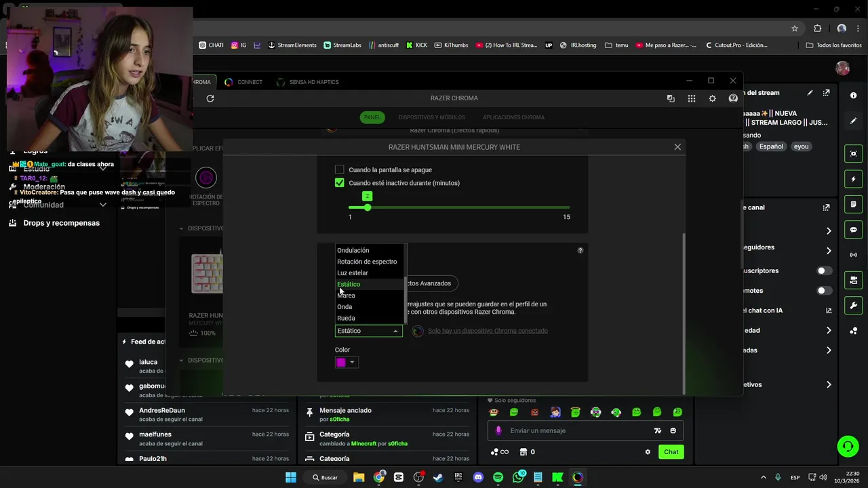Open APLICACIONES CHROMA tab
This screenshot has width=868, height=488.
pos(513,117)
